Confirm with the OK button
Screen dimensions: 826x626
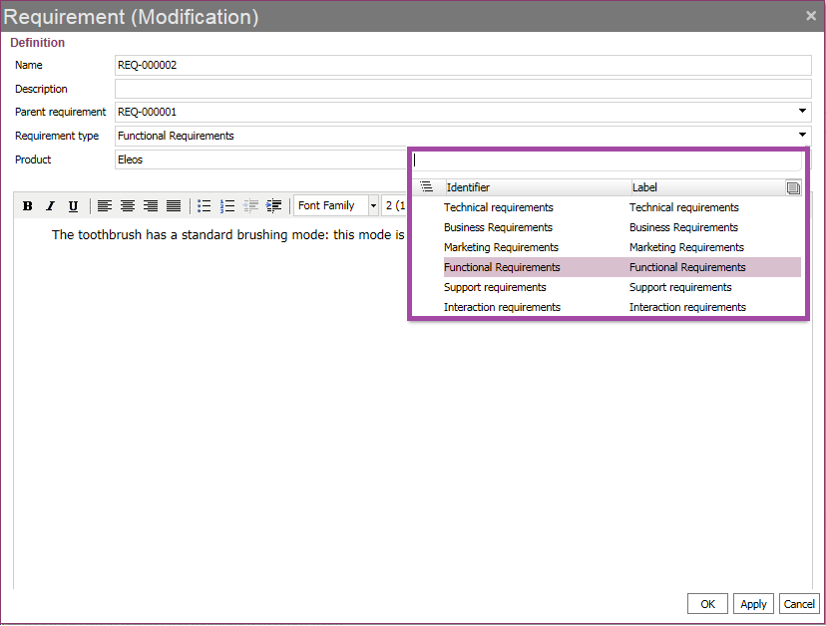coord(707,604)
